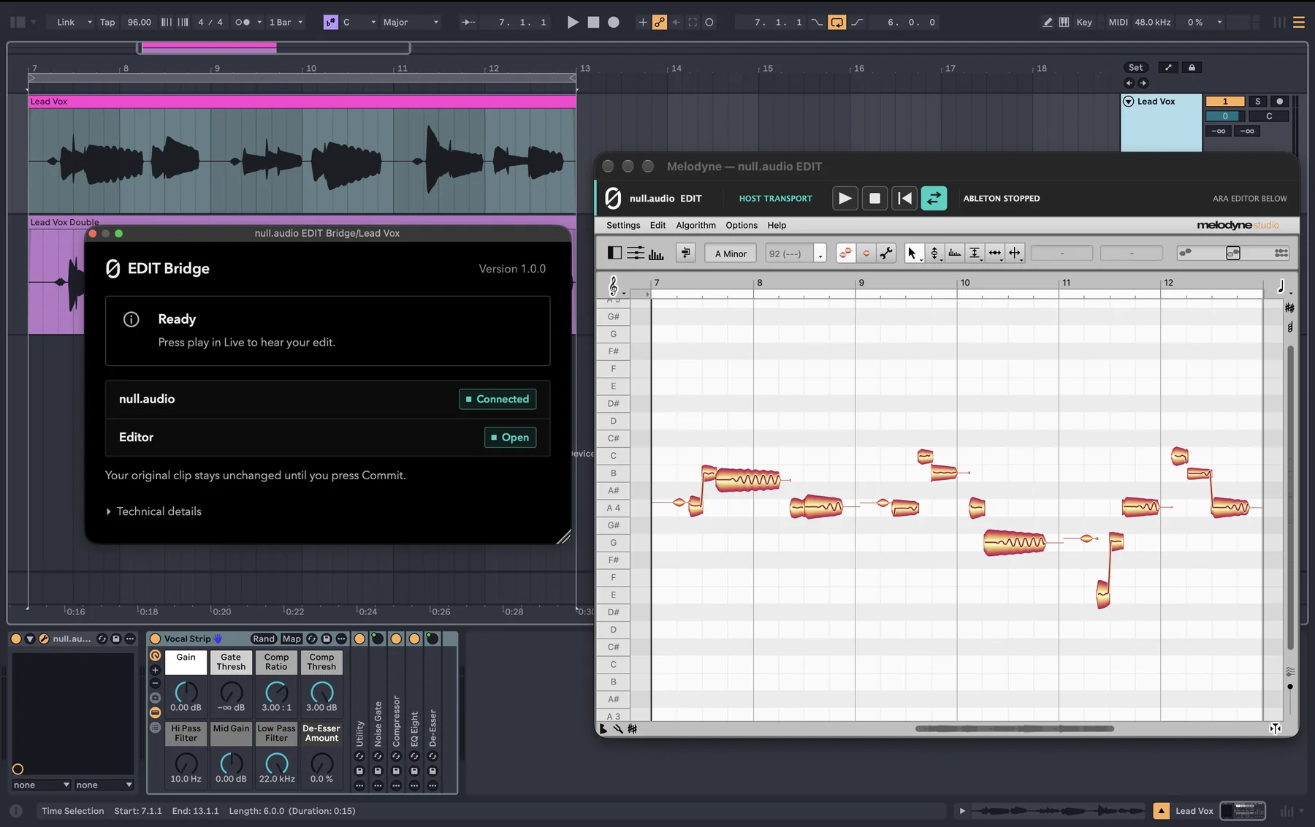The width and height of the screenshot is (1315, 827).
Task: Show Vocal Strip chain list icon
Action: coord(155,728)
